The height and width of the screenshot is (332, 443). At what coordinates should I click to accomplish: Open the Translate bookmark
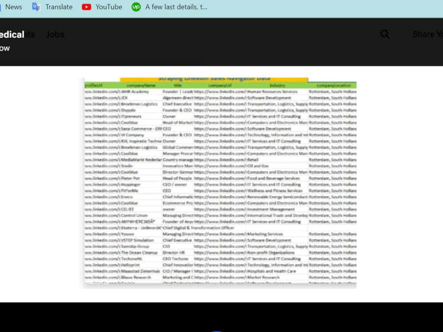[x=52, y=7]
